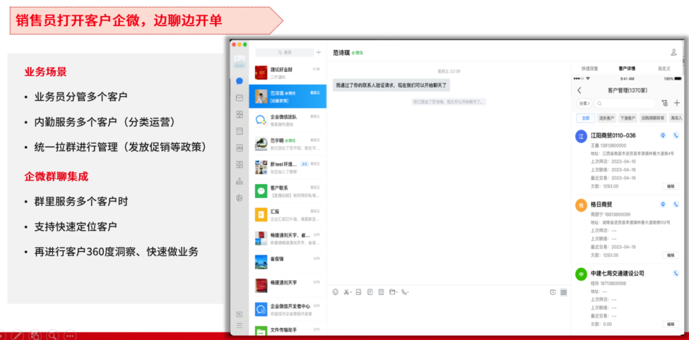Open the chat with 崔俊锋
Image resolution: width=689 pixels, height=340 pixels.
pyautogui.click(x=287, y=262)
